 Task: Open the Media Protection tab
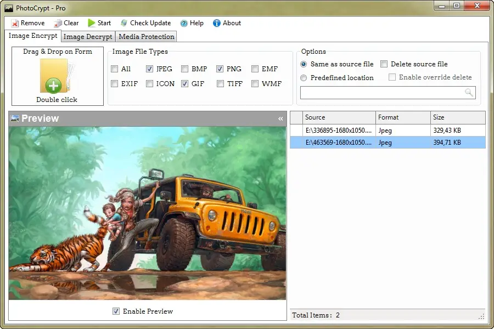[146, 37]
